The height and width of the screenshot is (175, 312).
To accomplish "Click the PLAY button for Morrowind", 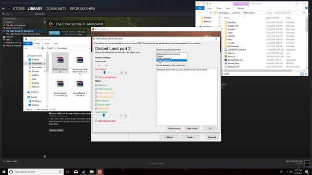I will pos(54,33).
